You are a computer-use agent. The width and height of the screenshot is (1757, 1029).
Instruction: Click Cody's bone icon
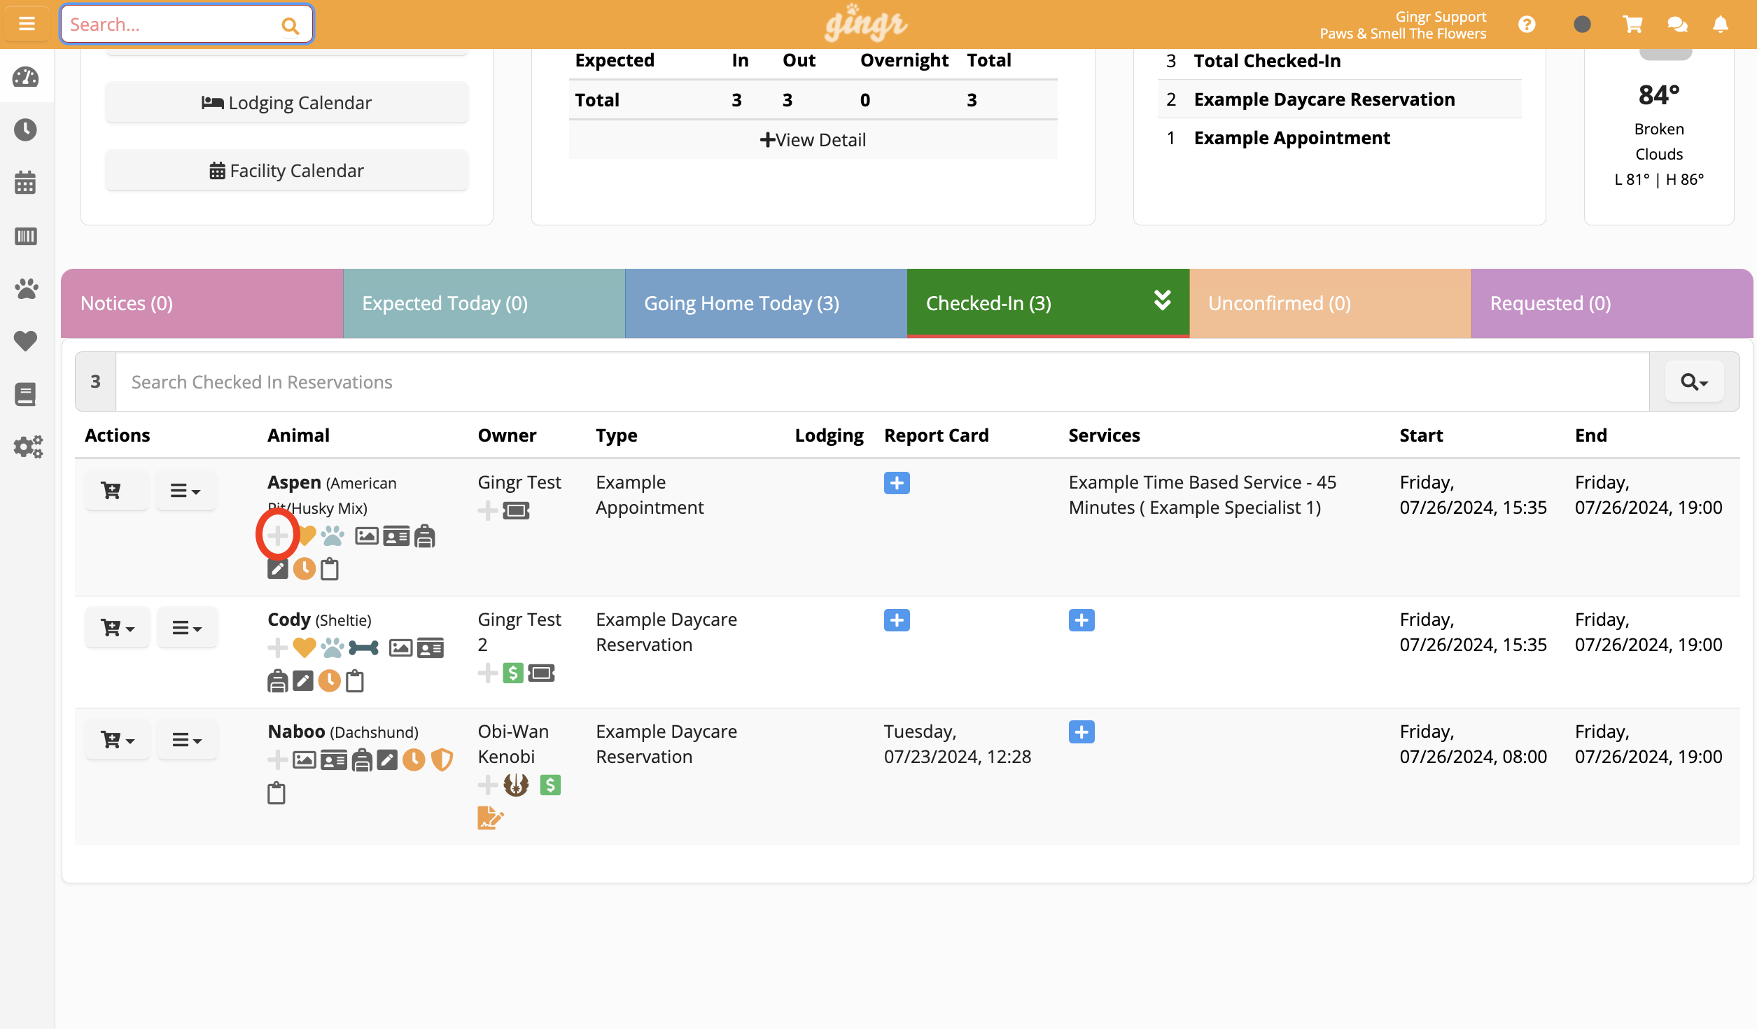[x=364, y=648]
